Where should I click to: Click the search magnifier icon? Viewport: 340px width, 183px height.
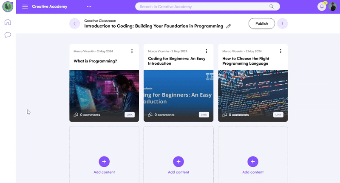coord(272,6)
